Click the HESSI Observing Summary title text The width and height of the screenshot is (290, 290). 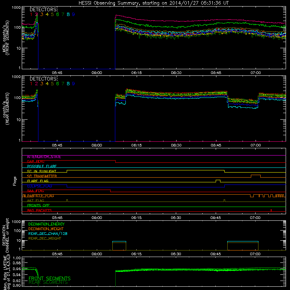point(154,3)
